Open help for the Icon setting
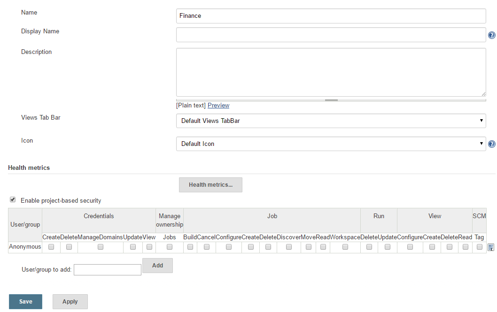Image resolution: width=497 pixels, height=312 pixels. (492, 144)
